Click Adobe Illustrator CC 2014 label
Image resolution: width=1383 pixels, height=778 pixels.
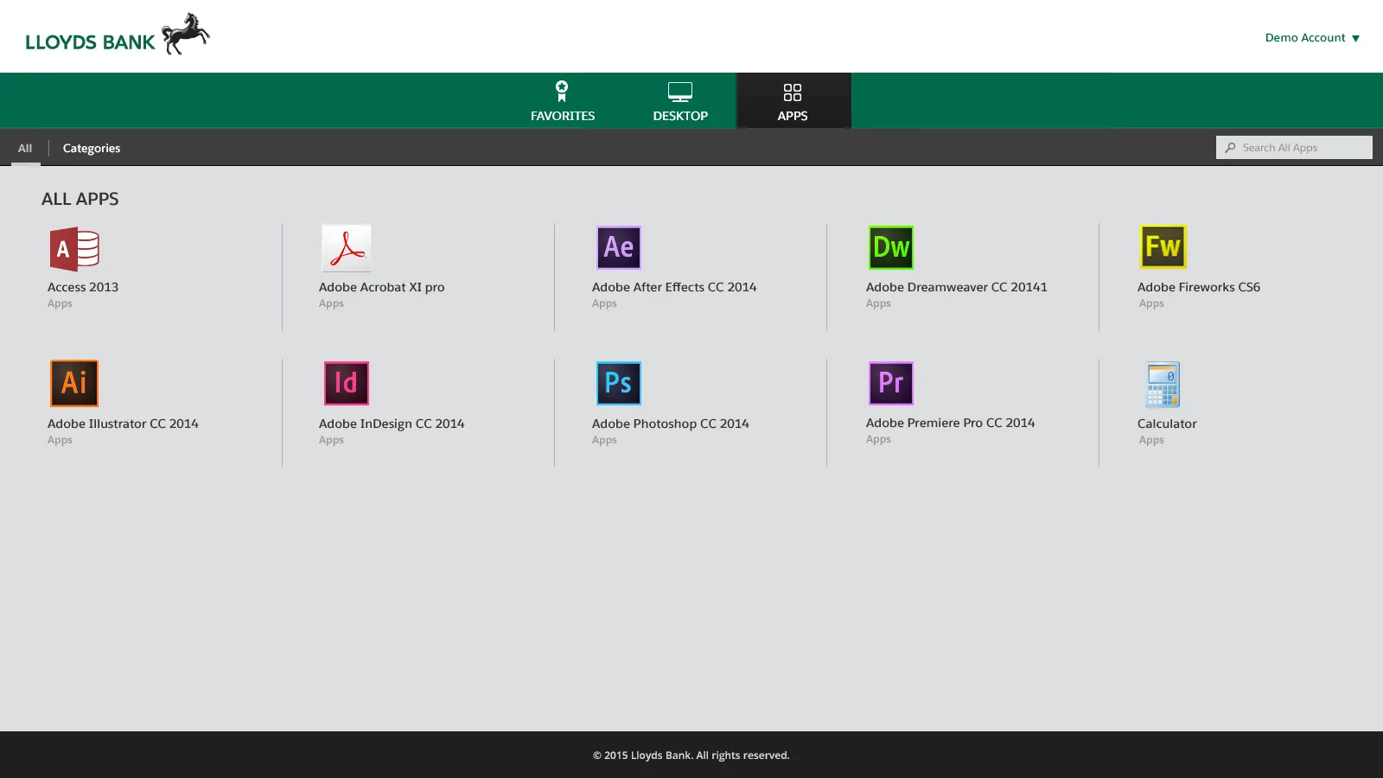(x=123, y=424)
